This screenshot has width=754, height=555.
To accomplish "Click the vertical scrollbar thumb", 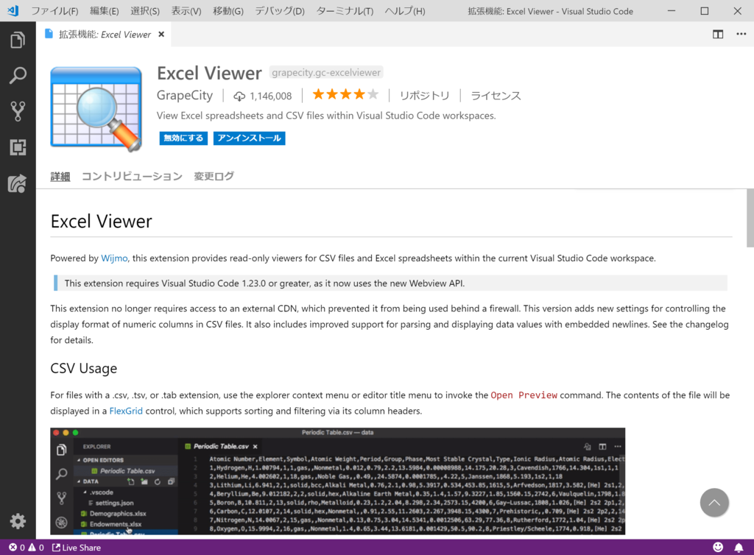I will tap(750, 218).
